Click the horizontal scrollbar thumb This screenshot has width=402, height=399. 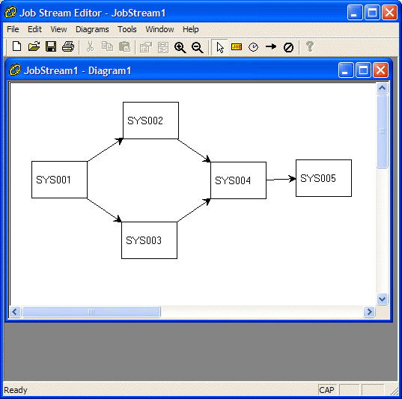(x=91, y=312)
